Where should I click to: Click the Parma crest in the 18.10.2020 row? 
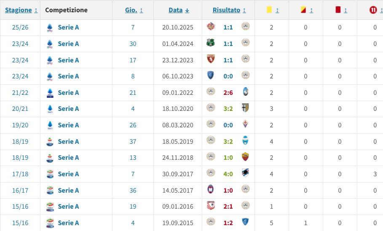[246, 108]
